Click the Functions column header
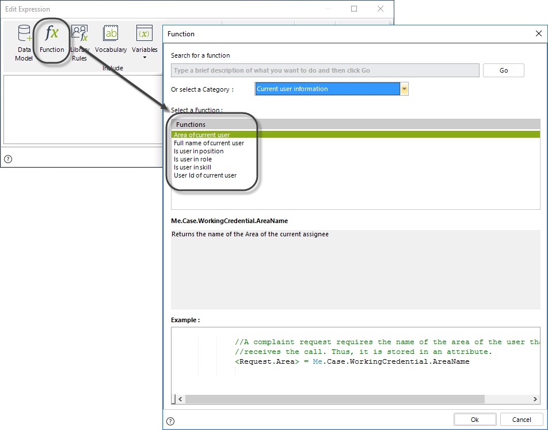Screen dimensions: 548x430 click(x=355, y=124)
